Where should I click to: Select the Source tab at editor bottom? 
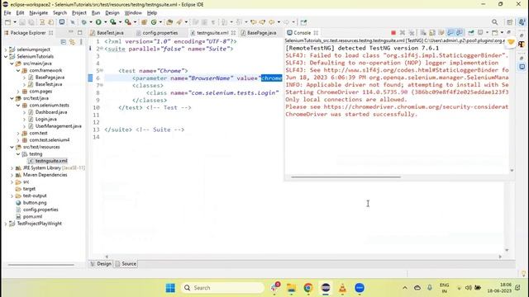point(126,264)
